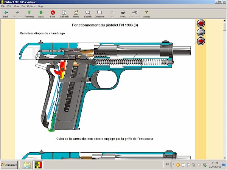The image size is (227, 170).
Task: Open the volume speaker tray icon
Action: (x=199, y=165)
